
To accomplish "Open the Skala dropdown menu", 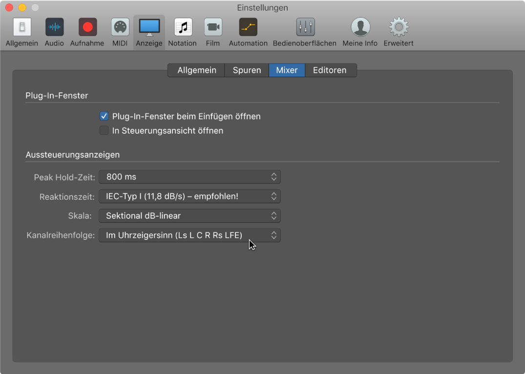I will click(189, 216).
